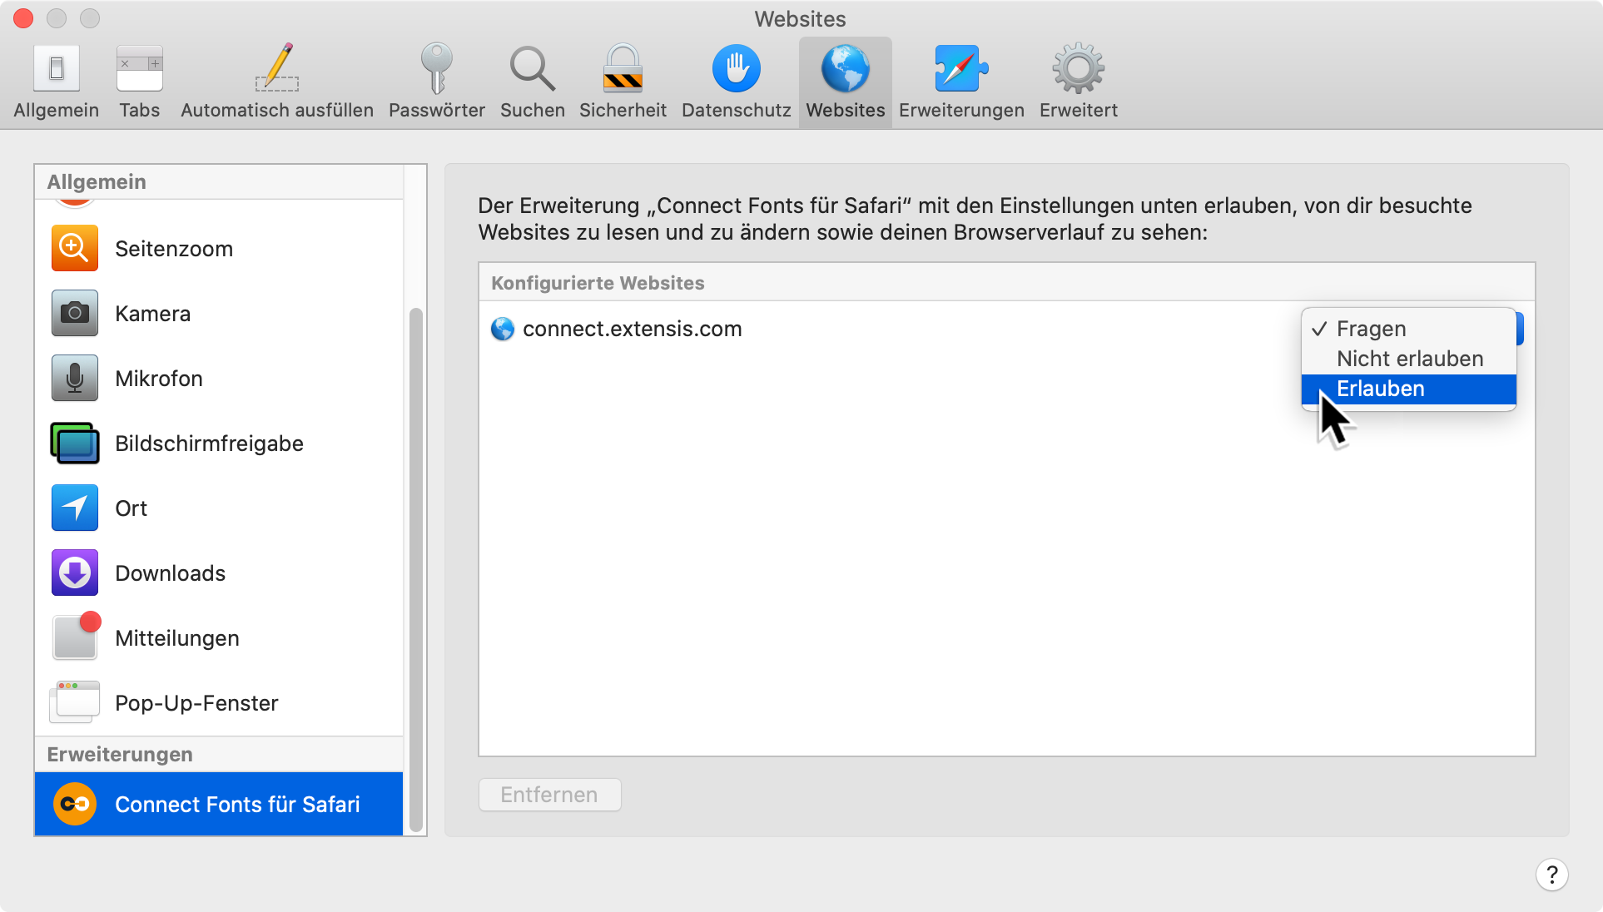Choose Erlauben in the permission menu
Screen dimensions: 1603x912
(1408, 389)
